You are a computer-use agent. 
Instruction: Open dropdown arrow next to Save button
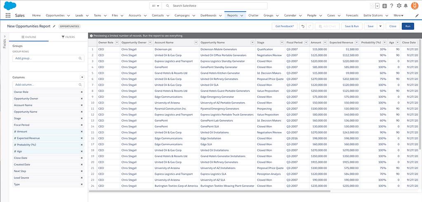[x=380, y=26]
